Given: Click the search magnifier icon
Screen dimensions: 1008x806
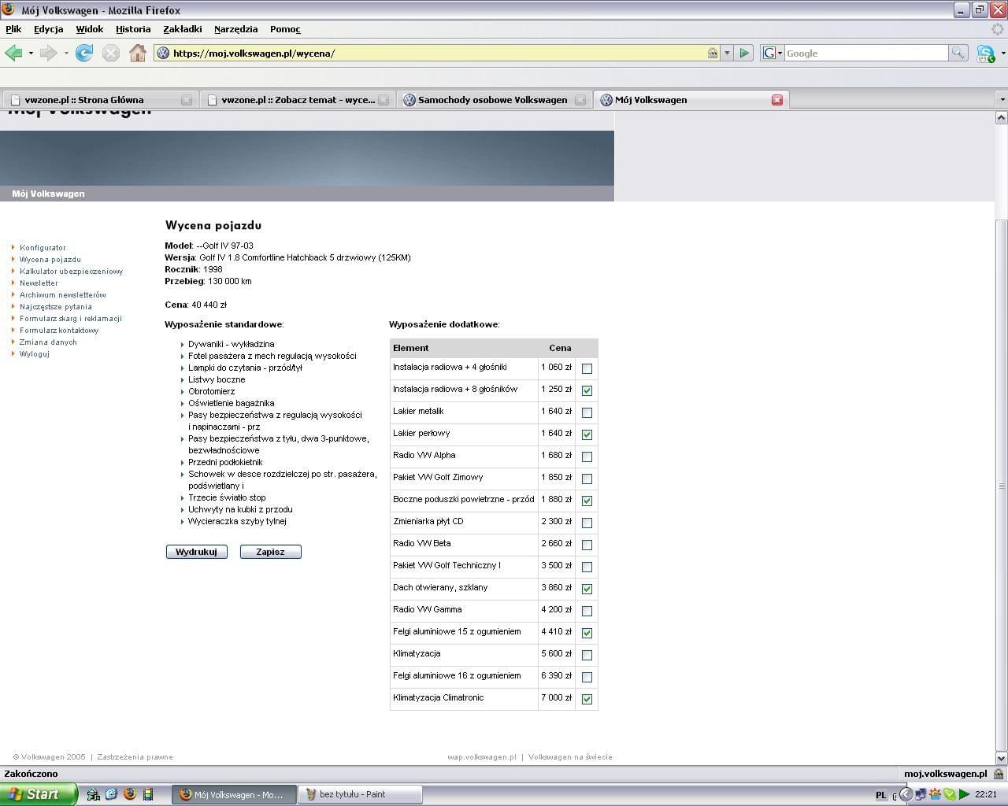Looking at the screenshot, I should tap(958, 53).
